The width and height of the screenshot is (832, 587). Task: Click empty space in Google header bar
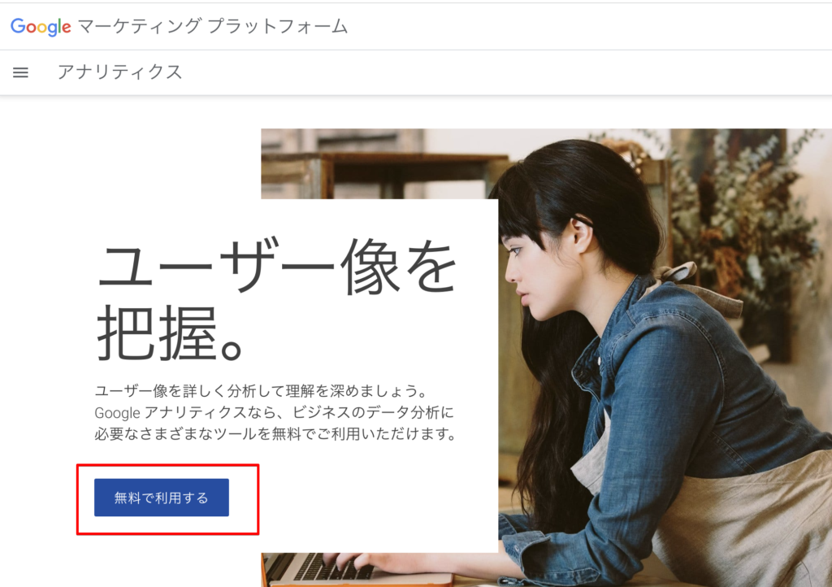(583, 27)
